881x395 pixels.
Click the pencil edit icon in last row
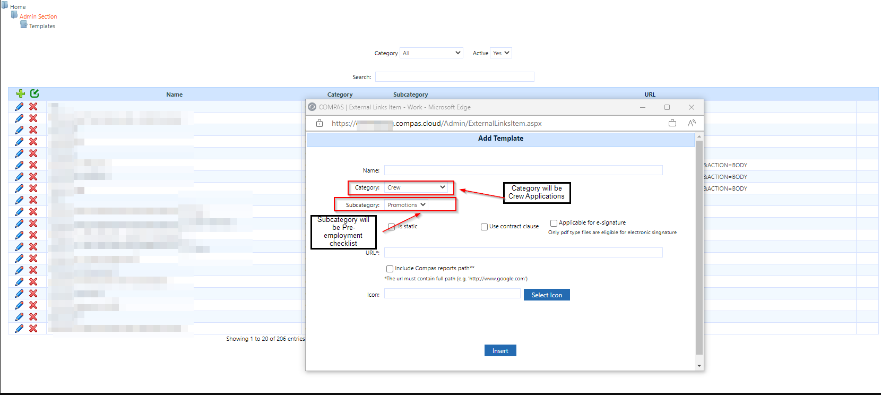click(19, 329)
